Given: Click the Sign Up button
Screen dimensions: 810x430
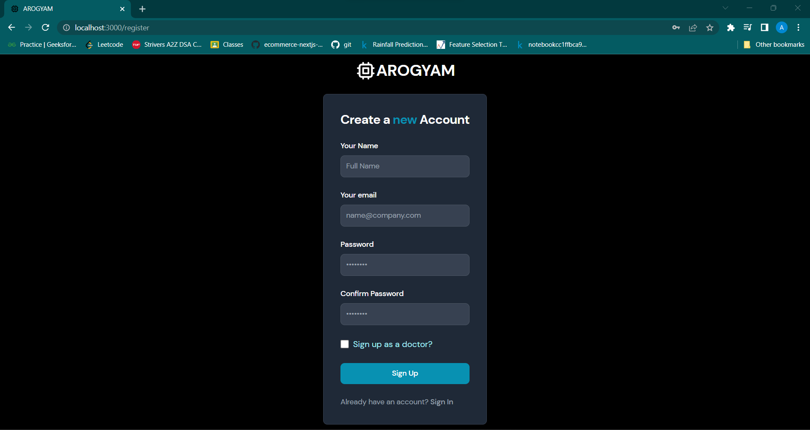Looking at the screenshot, I should pyautogui.click(x=405, y=373).
